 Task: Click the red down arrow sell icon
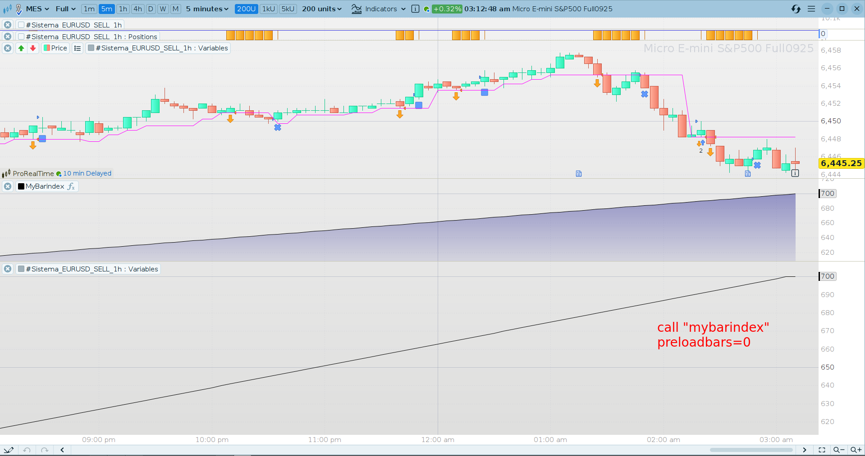tap(33, 48)
